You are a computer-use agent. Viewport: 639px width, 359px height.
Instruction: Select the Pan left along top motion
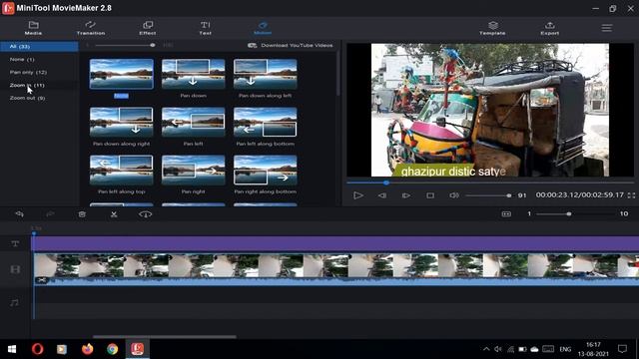pos(122,170)
